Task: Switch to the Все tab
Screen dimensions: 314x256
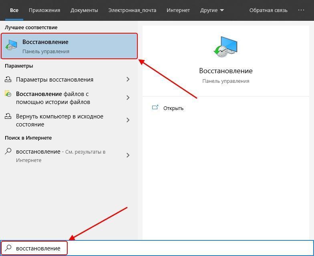Action: click(14, 10)
